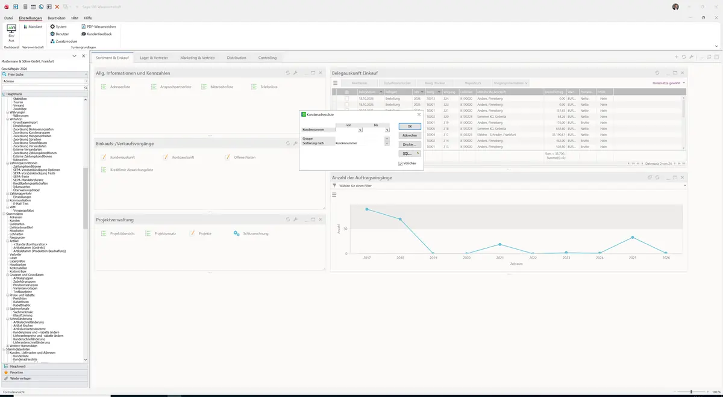Open the Schlussrechnung tile

[251, 233]
